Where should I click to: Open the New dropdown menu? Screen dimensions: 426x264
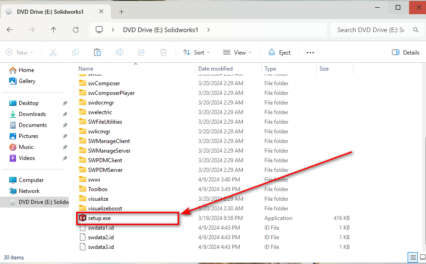pyautogui.click(x=20, y=52)
